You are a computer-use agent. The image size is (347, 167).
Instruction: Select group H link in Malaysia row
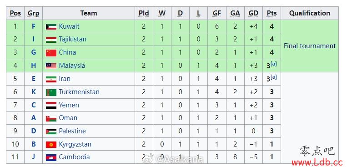click(33, 66)
